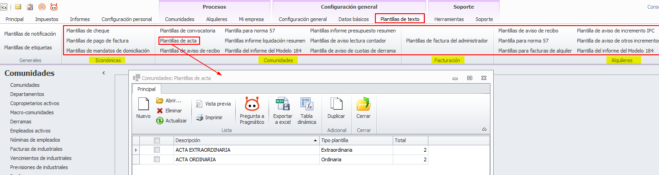Switch to Alquileres ribbon tab
The image size is (659, 175).
click(x=216, y=19)
